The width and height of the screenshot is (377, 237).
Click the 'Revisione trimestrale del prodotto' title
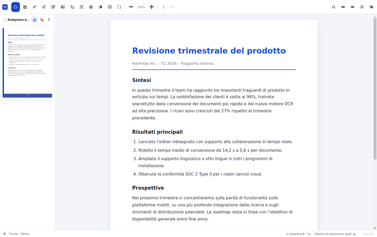(209, 51)
